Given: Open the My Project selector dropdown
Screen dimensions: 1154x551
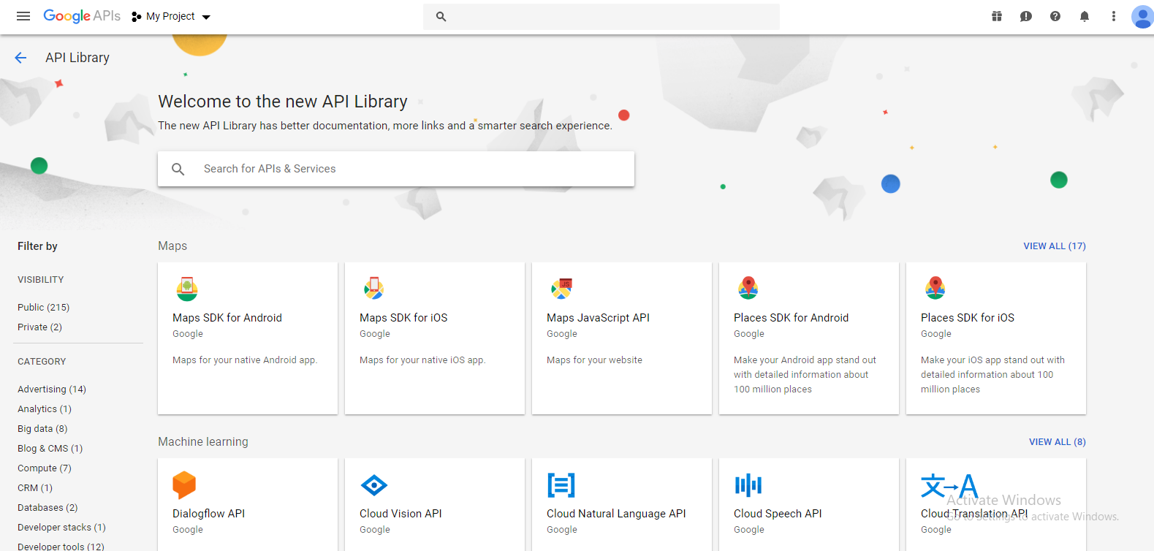Looking at the screenshot, I should tap(171, 16).
